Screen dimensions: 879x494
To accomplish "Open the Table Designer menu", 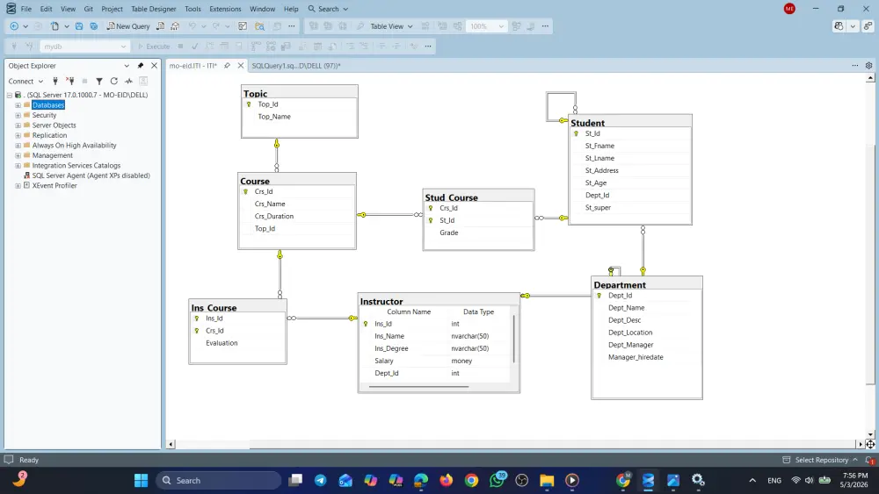I will pos(153,9).
